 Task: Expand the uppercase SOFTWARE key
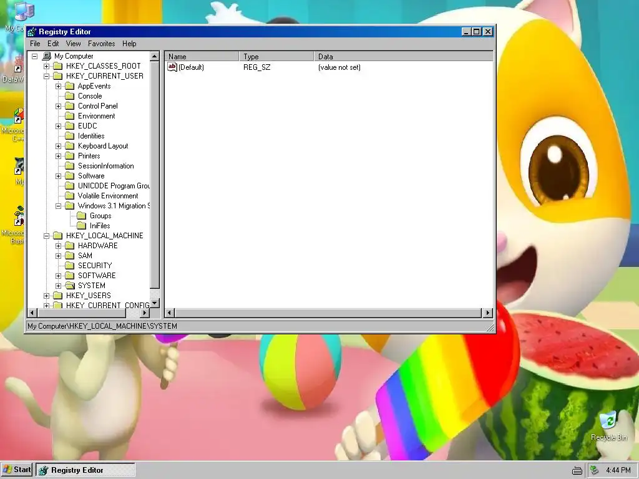pos(58,276)
